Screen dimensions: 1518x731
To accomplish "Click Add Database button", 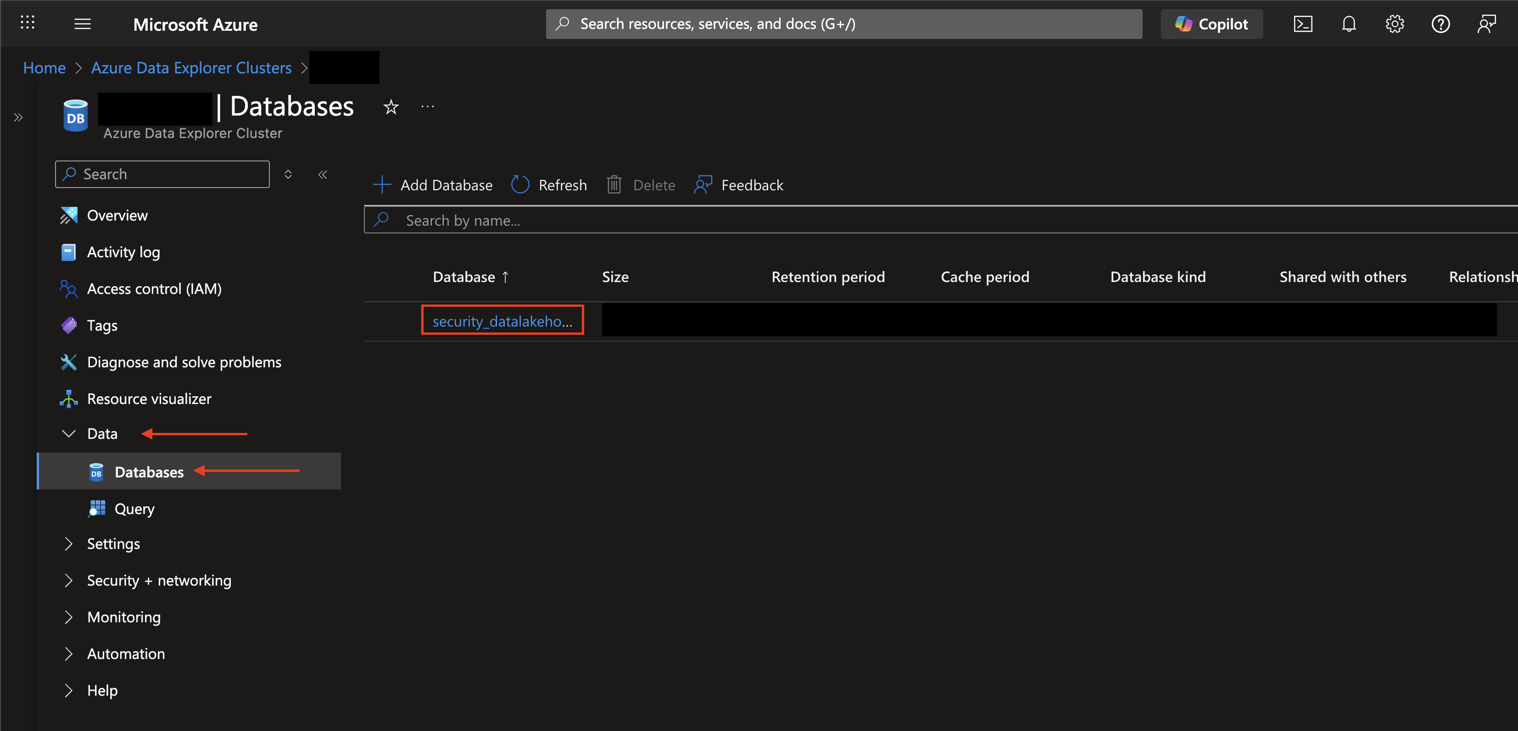I will 433,185.
